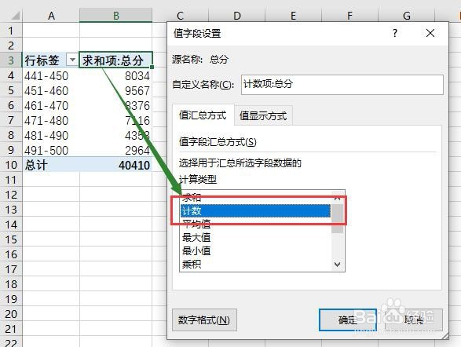Confirm with the 确定 button

coord(348,320)
